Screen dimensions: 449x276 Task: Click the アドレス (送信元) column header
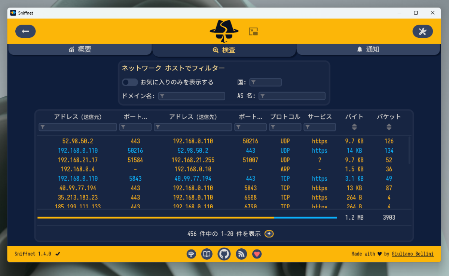78,117
